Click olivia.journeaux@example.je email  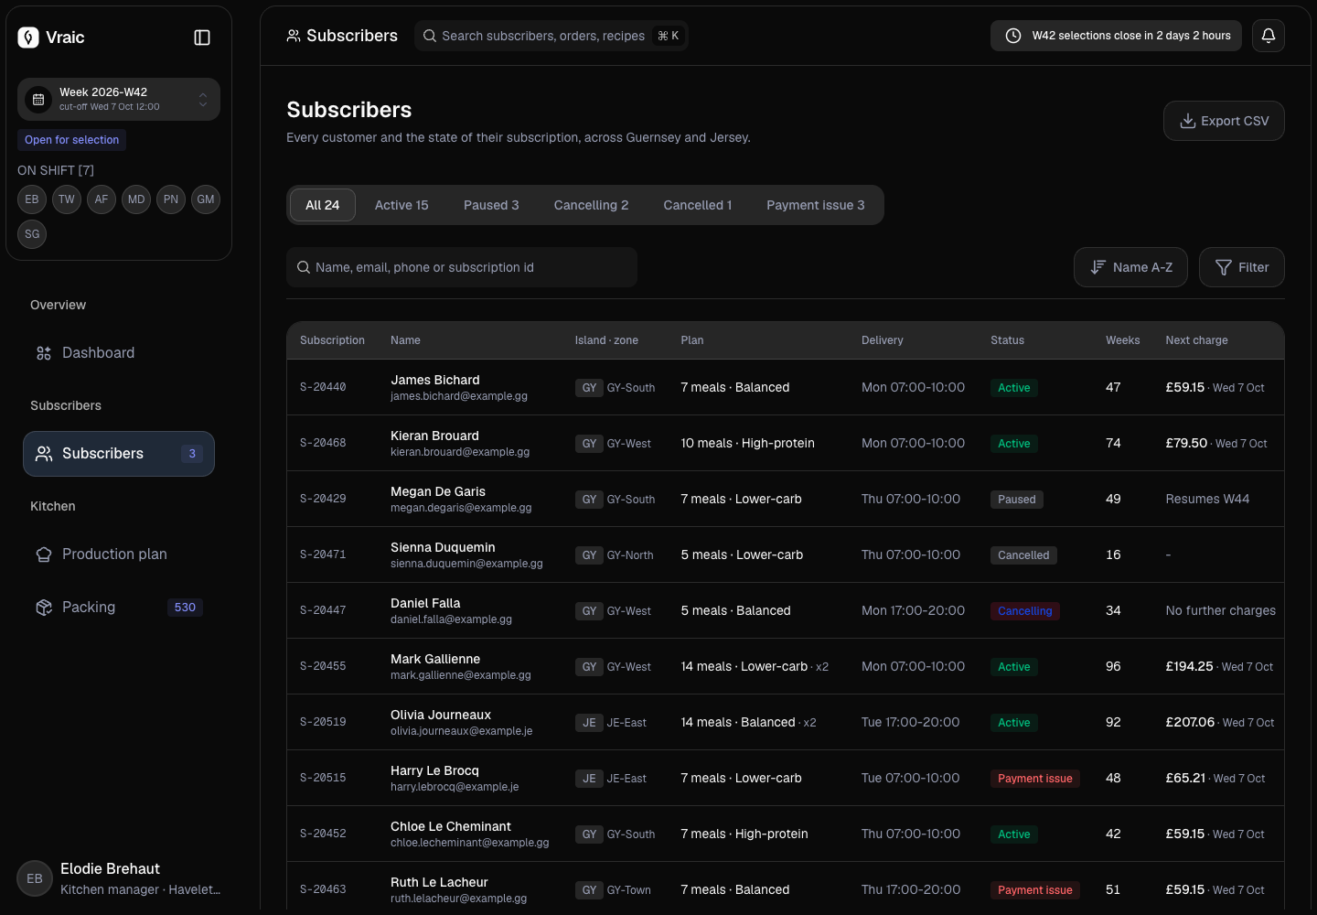pos(461,731)
